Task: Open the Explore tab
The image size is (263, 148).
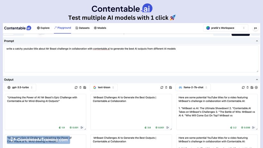Action: 43,28
